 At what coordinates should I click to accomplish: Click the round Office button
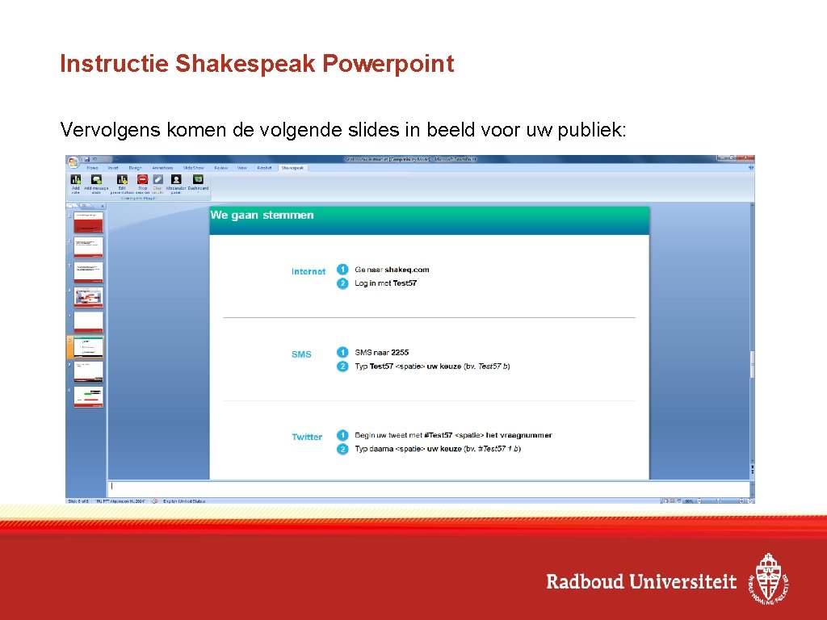(x=73, y=161)
